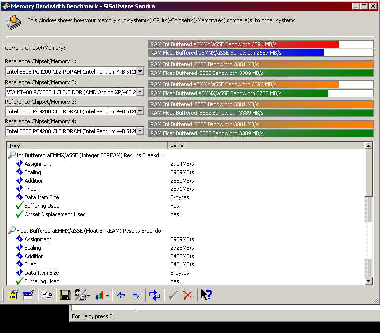Click the green check beside Offset Displacement Used

19,214
